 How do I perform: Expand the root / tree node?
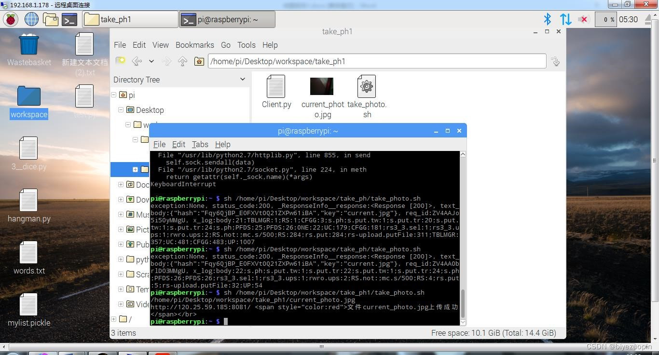(114, 319)
